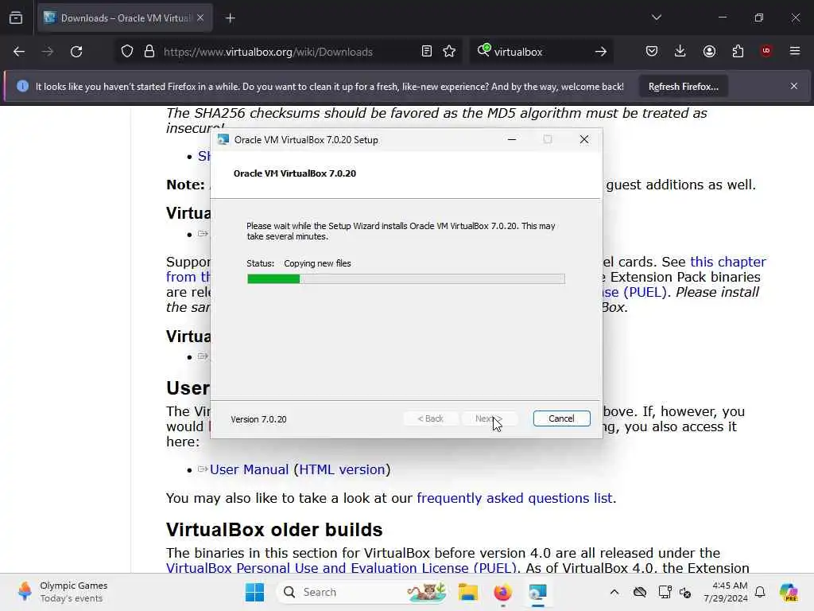
Task: Open Firefox from the taskbar
Action: [502, 592]
